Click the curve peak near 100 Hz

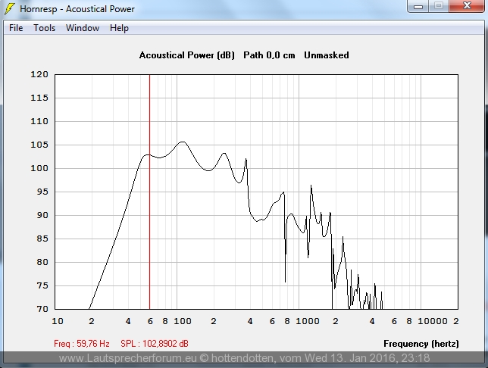point(181,142)
